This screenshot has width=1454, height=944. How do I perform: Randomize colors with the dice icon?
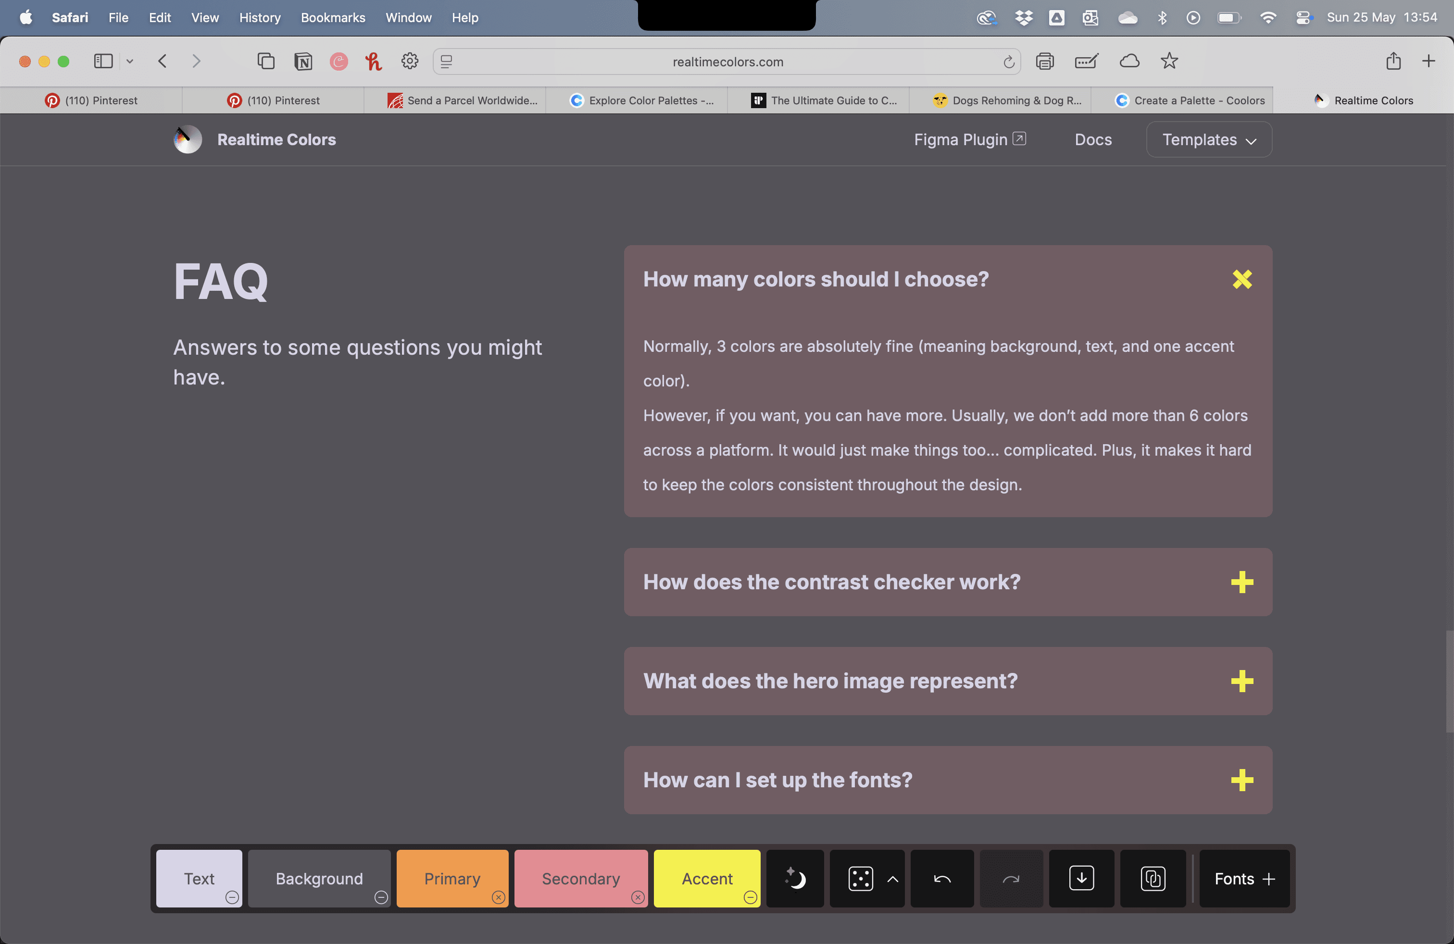860,879
